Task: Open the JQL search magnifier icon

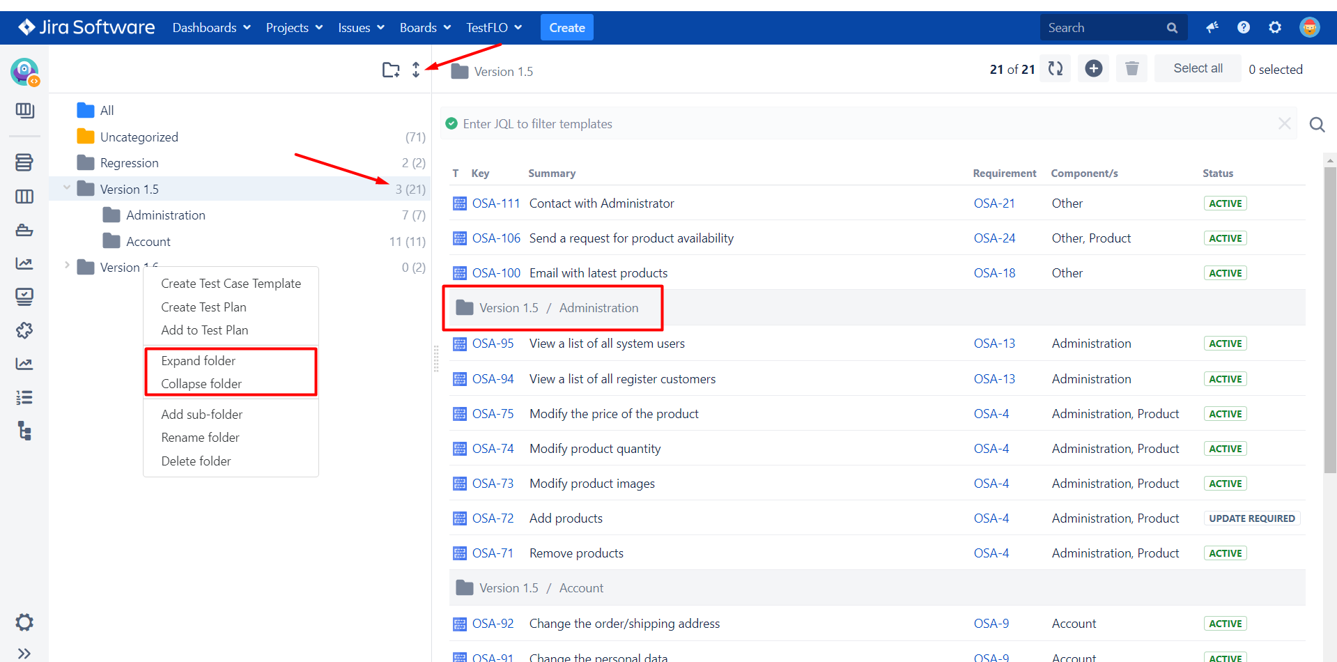Action: pyautogui.click(x=1317, y=124)
